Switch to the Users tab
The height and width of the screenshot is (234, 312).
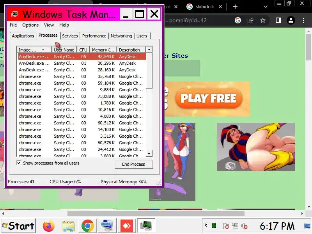pos(142,36)
